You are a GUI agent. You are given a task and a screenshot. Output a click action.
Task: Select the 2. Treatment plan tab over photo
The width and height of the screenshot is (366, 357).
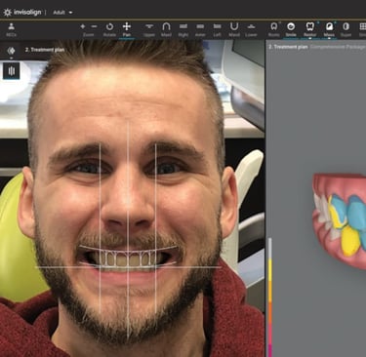pos(45,50)
